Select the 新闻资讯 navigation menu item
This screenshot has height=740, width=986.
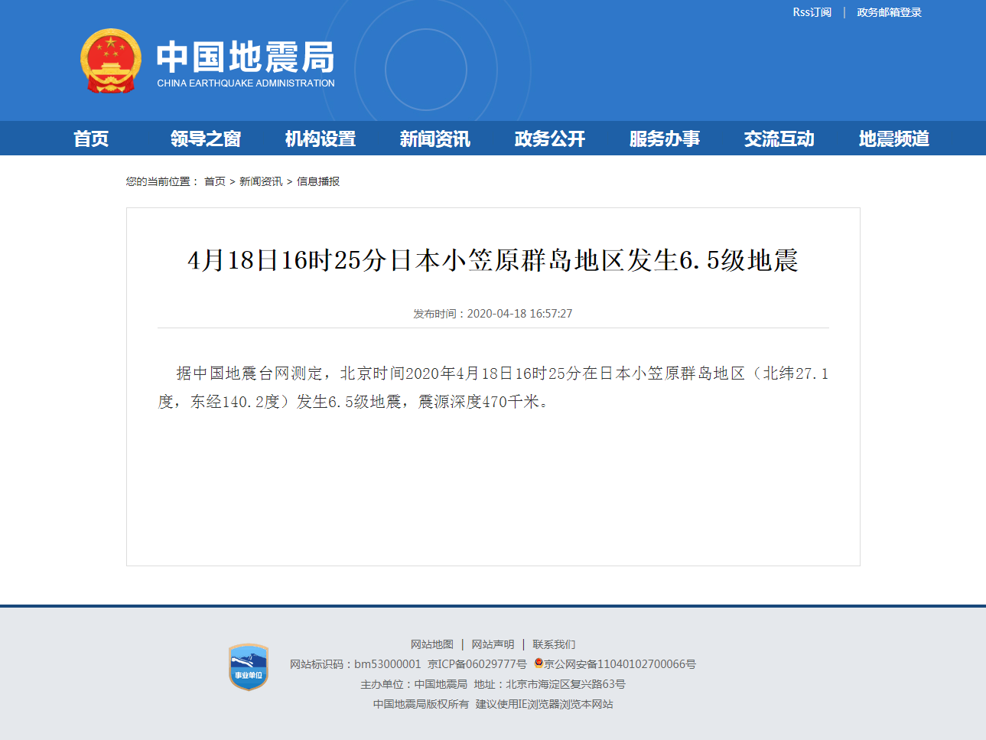tap(434, 139)
